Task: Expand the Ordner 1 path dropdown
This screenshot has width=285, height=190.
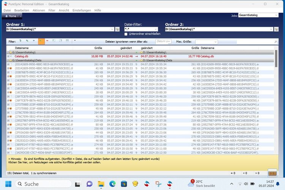Action: 112,29
